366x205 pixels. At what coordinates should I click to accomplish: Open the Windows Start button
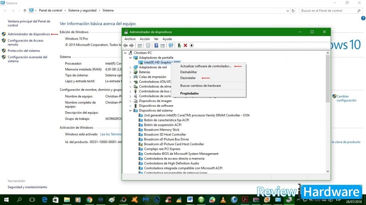[6, 200]
